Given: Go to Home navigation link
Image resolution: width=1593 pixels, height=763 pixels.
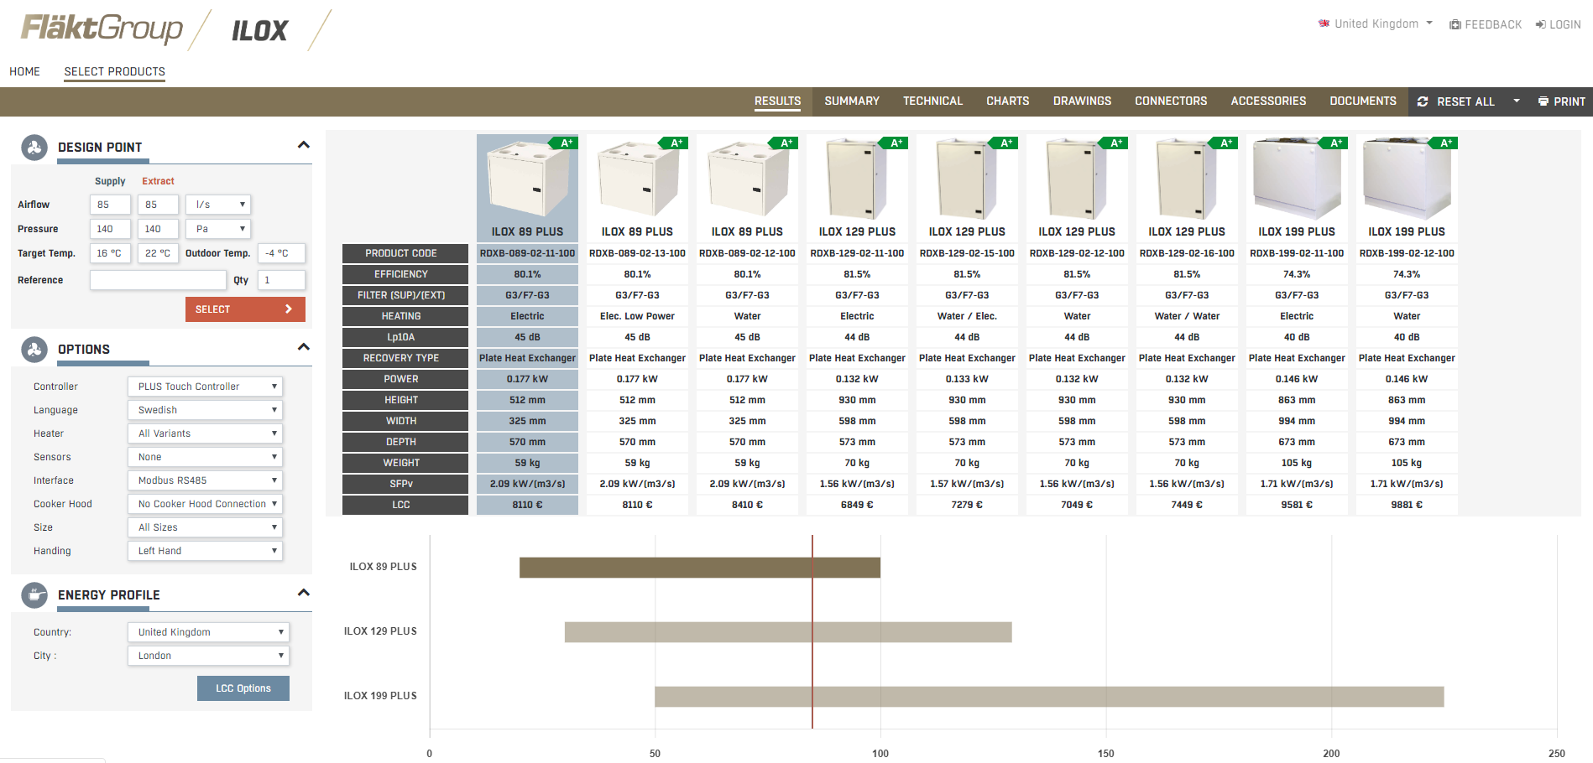Looking at the screenshot, I should (24, 72).
